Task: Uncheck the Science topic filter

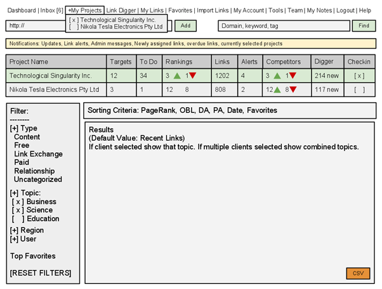Action: (18, 210)
